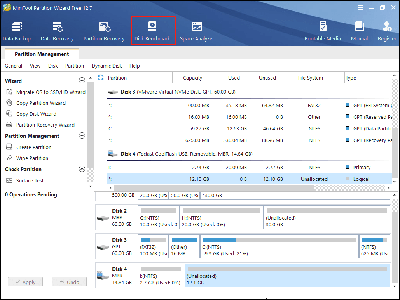Viewport: 400px width, 300px height.
Task: Click the Undo button
Action: pos(69,282)
